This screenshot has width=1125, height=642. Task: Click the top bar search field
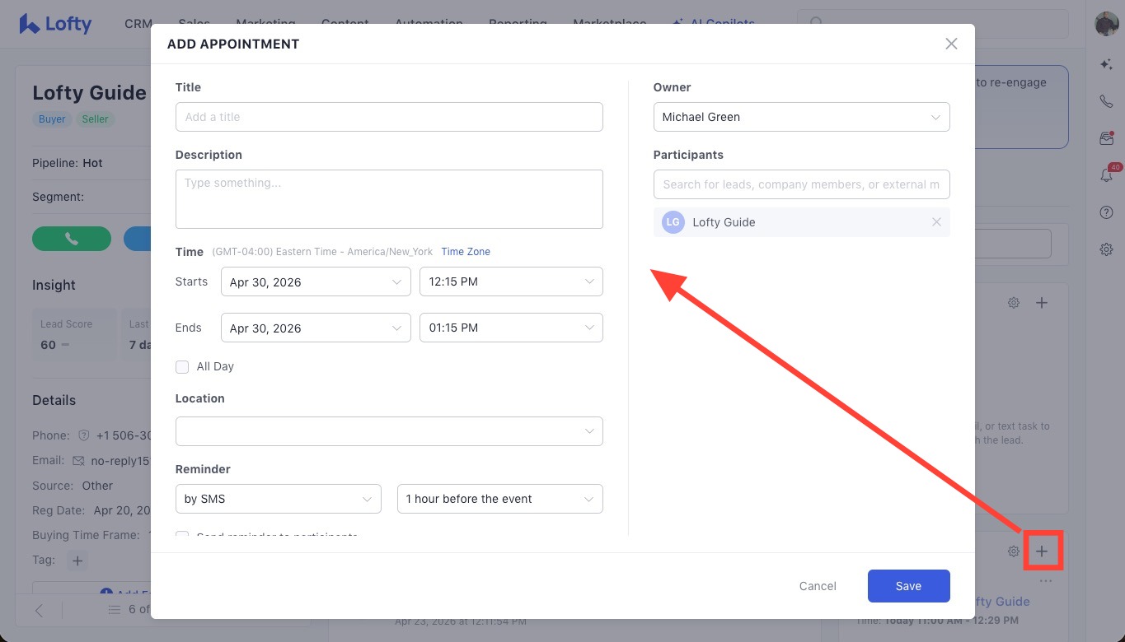pyautogui.click(x=932, y=23)
